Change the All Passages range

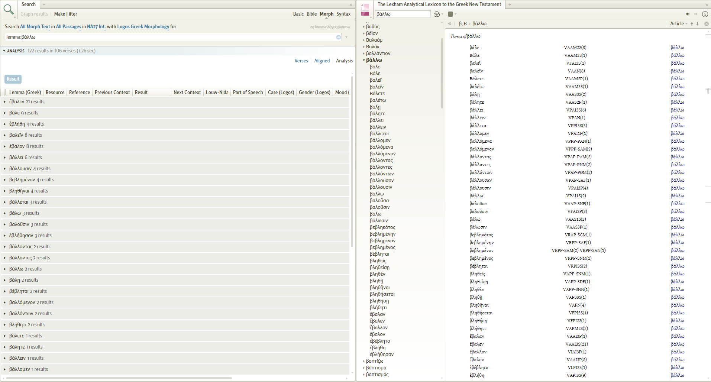68,27
